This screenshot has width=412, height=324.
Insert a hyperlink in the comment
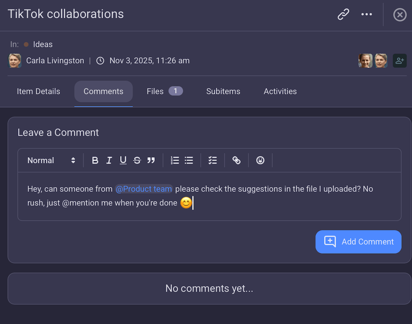(x=236, y=160)
